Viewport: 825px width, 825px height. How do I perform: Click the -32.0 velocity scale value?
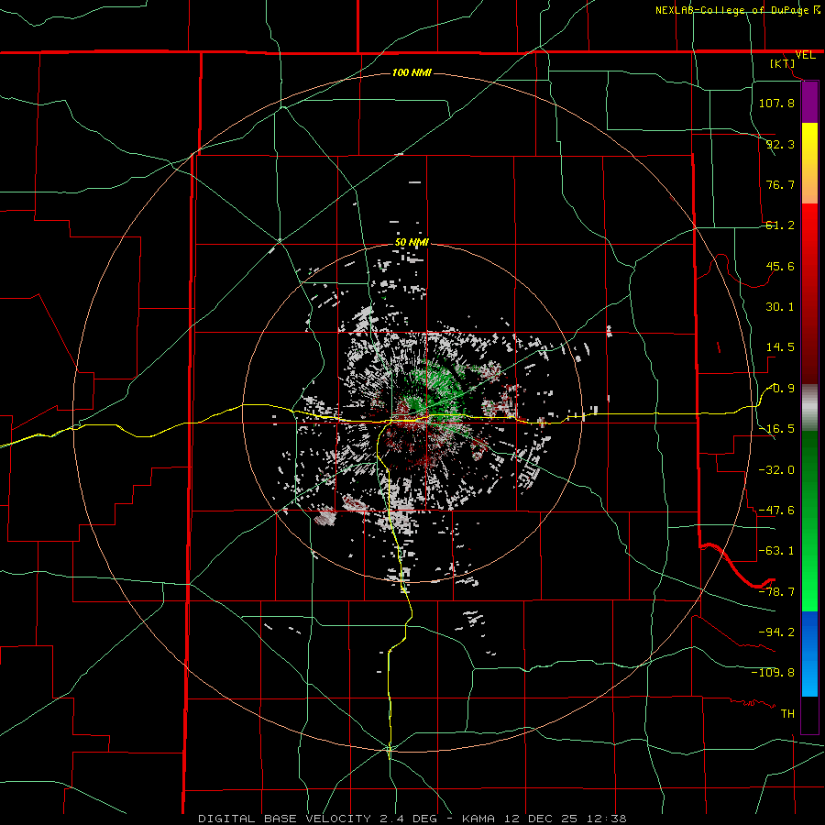776,470
